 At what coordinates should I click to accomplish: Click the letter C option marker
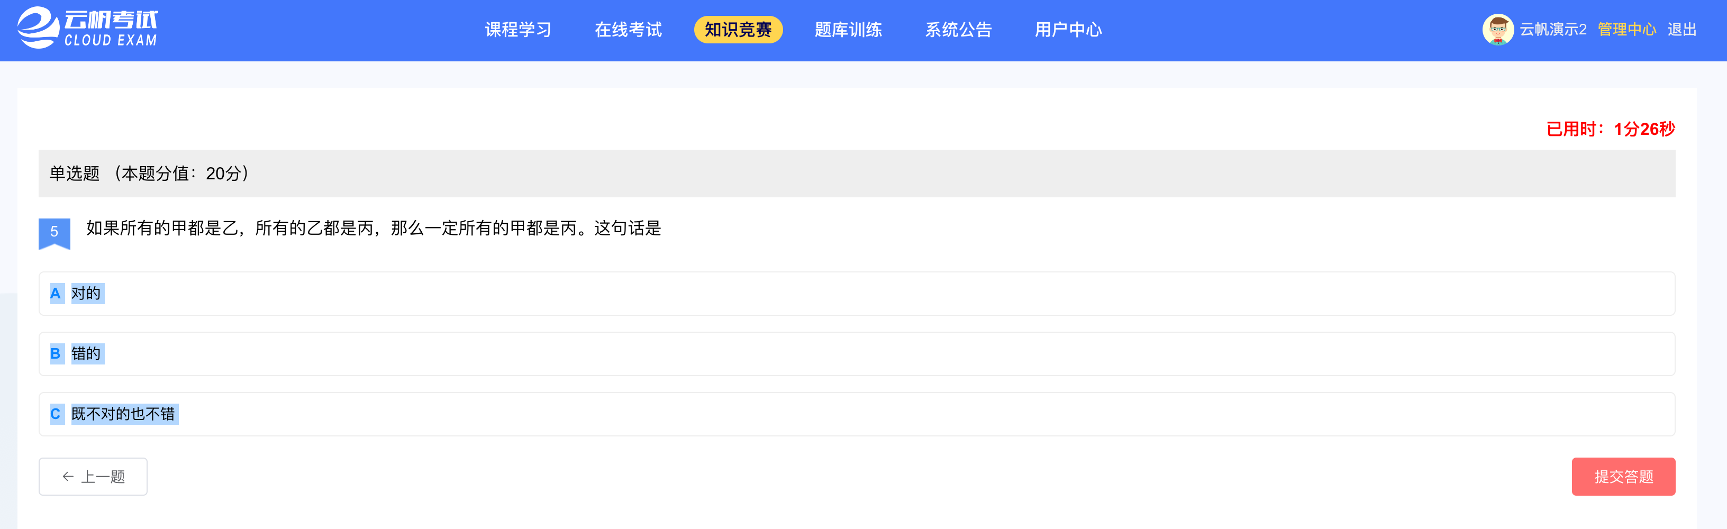pos(56,414)
